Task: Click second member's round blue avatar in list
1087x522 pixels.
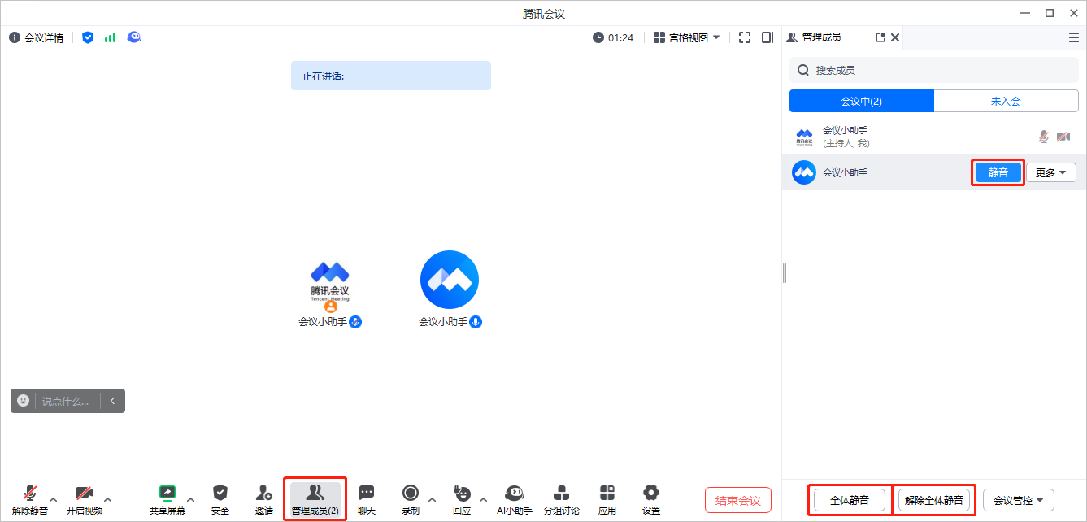Action: 804,172
